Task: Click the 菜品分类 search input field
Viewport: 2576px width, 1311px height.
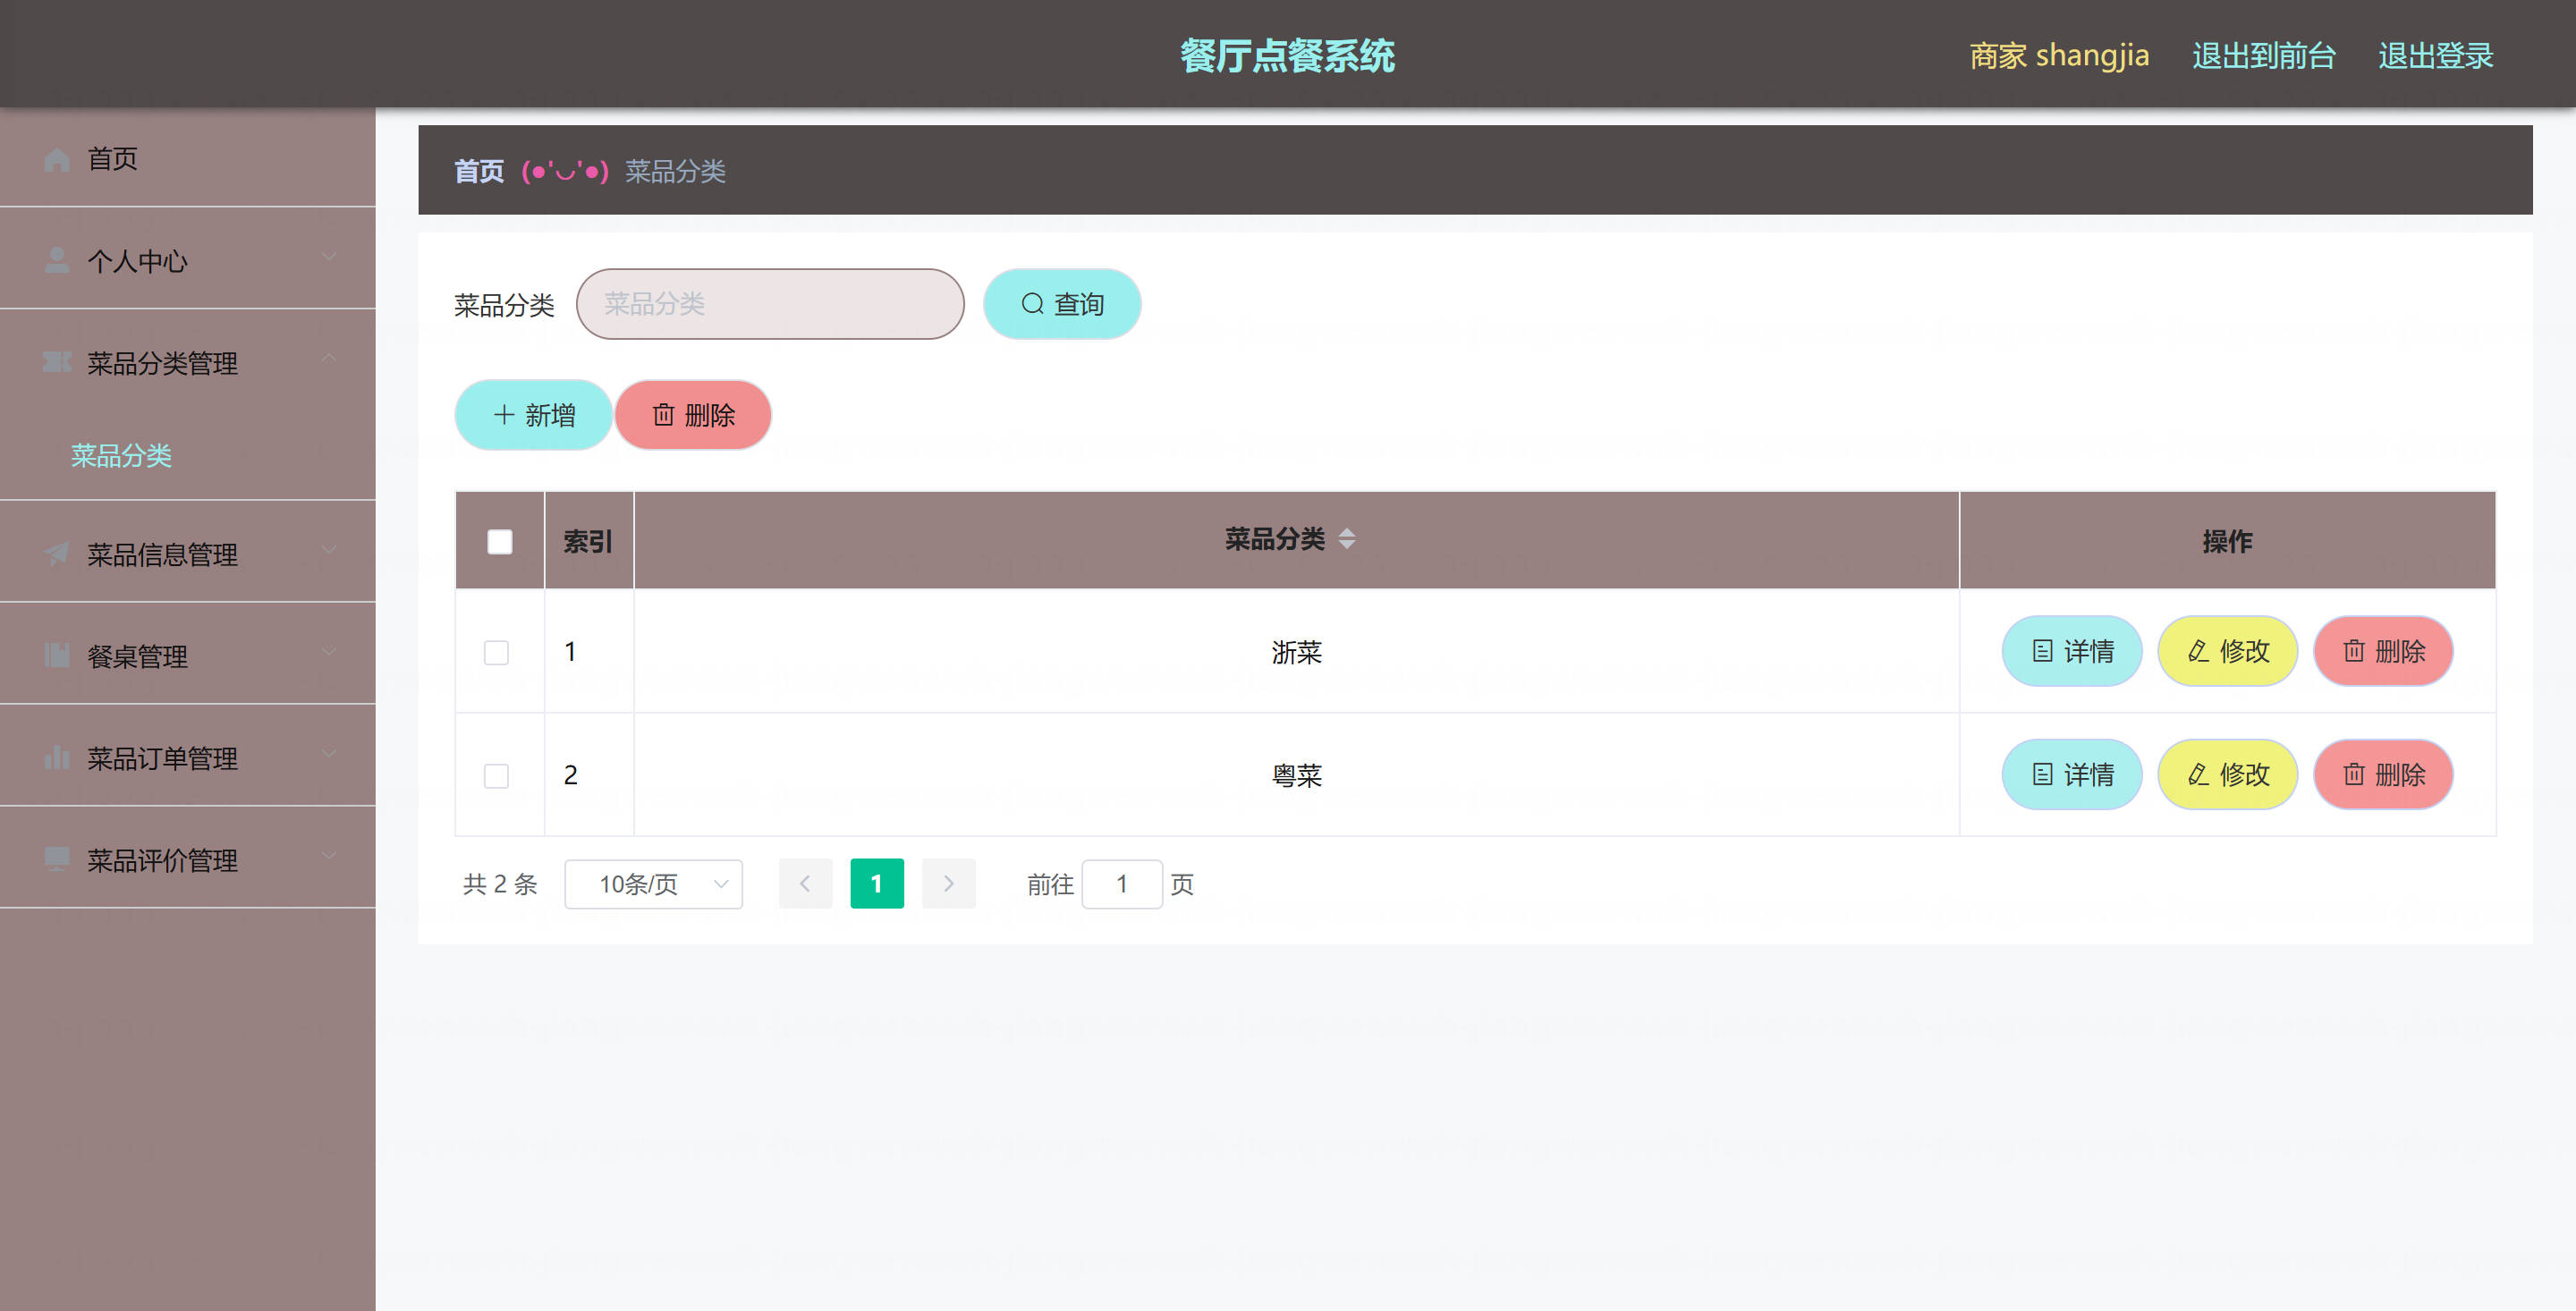Action: point(769,304)
